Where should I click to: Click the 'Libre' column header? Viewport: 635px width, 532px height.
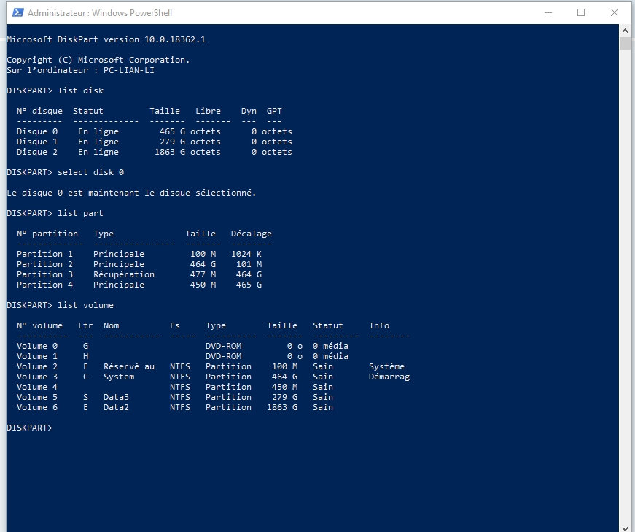[209, 111]
